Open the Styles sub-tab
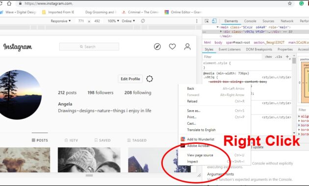The width and height of the screenshot is (309, 186). [209, 49]
